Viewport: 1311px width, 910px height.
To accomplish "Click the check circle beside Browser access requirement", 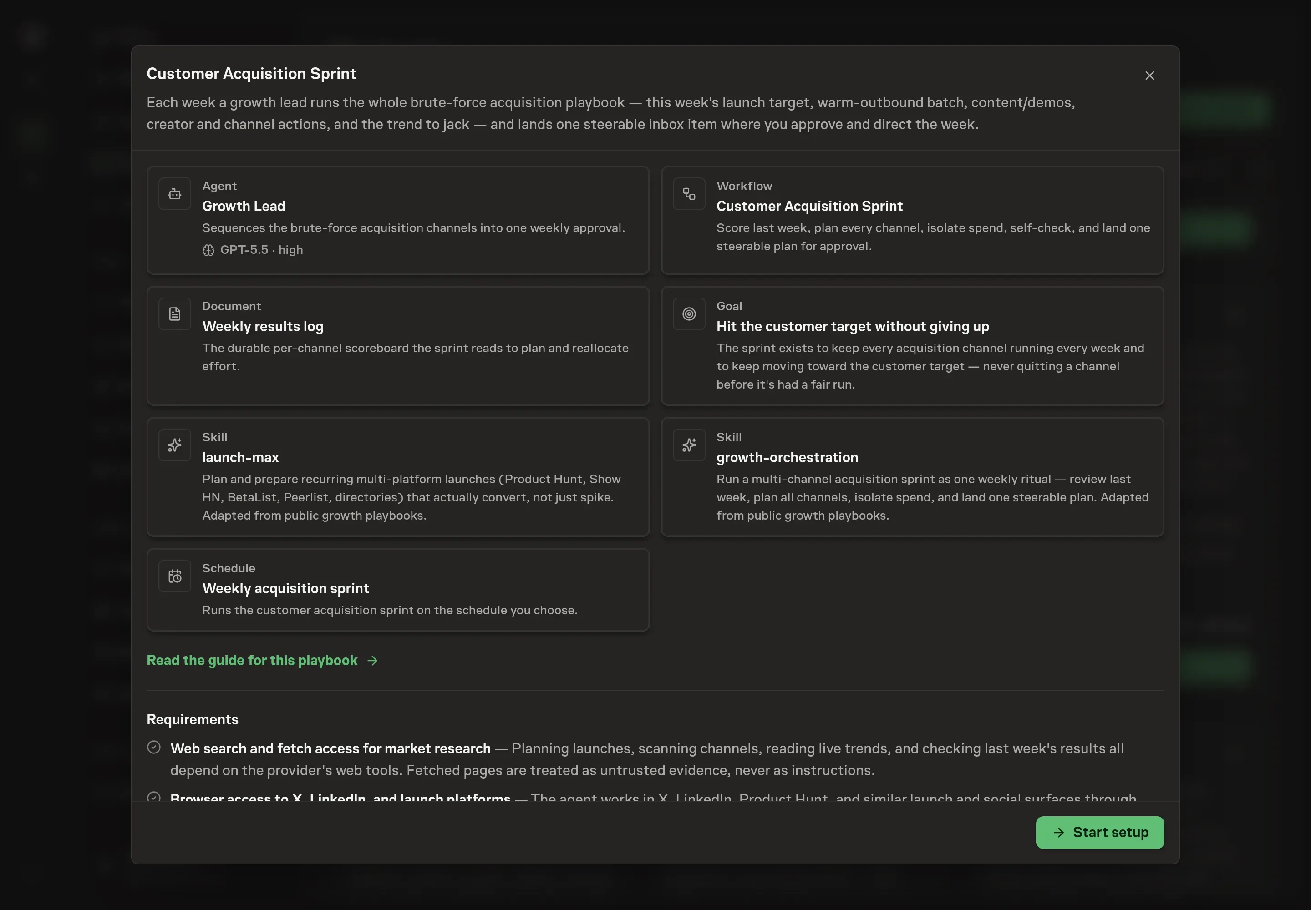I will pyautogui.click(x=153, y=797).
